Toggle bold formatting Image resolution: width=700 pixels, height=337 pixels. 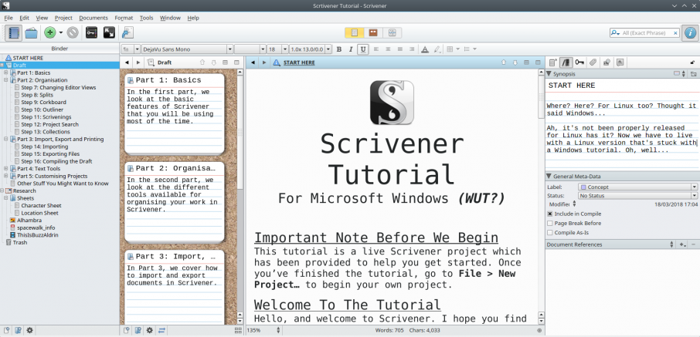click(x=339, y=49)
